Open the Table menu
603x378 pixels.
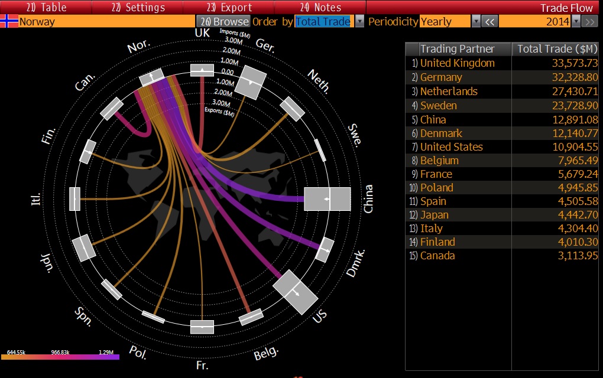pos(46,8)
